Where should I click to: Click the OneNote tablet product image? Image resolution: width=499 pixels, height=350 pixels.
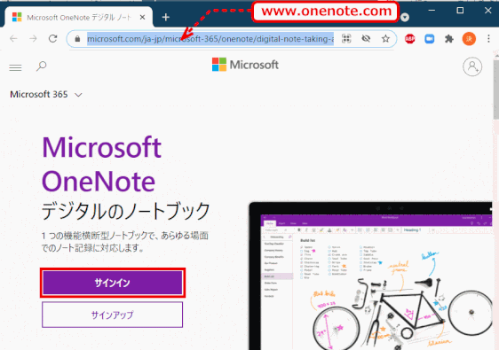pos(371,276)
